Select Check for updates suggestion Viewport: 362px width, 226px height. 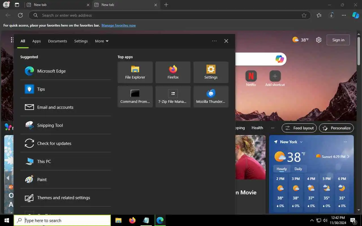click(66, 143)
